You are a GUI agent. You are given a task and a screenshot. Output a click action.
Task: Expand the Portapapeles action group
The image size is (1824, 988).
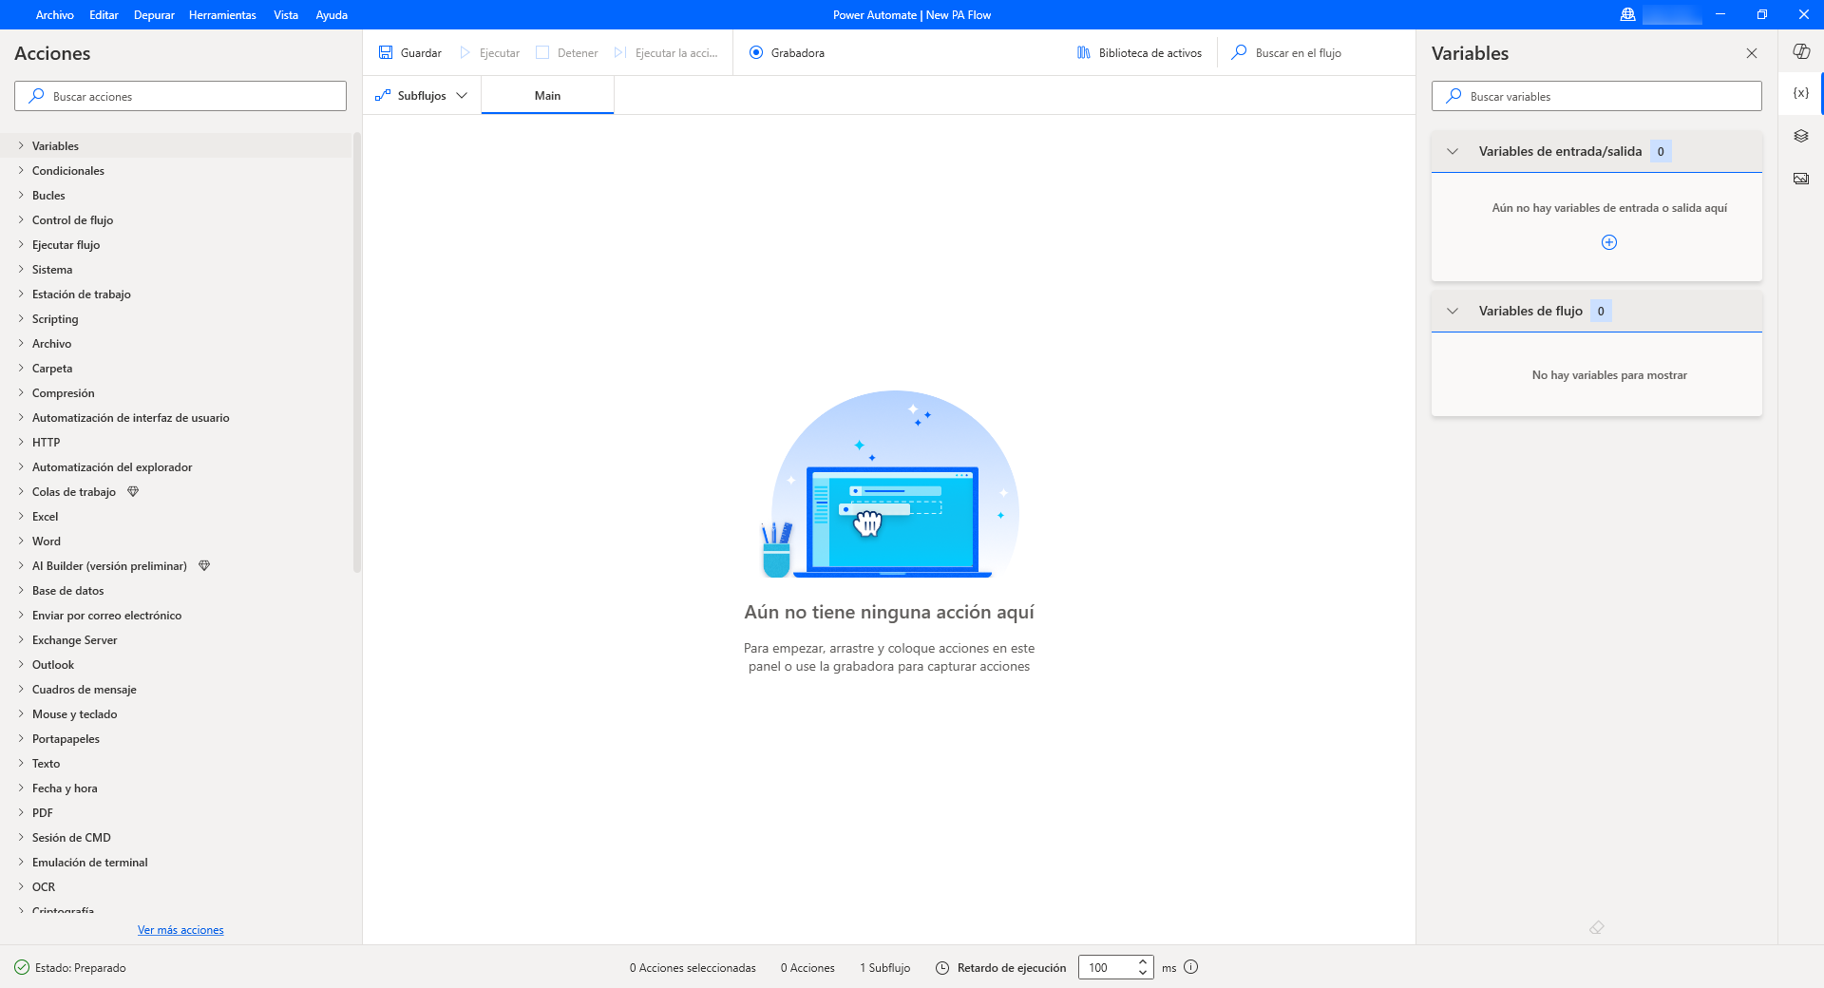21,738
